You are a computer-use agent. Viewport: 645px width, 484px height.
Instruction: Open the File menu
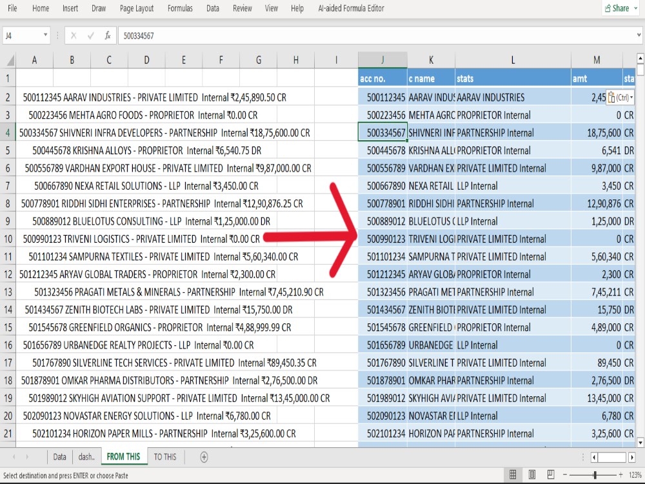click(x=12, y=8)
